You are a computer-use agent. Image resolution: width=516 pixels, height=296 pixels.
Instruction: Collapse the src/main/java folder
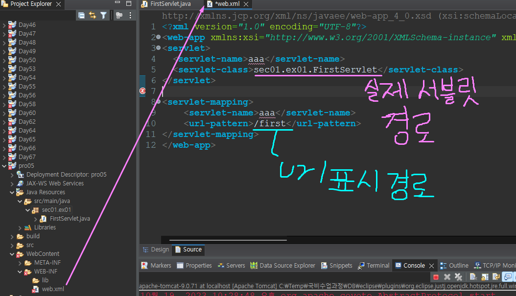click(x=20, y=201)
